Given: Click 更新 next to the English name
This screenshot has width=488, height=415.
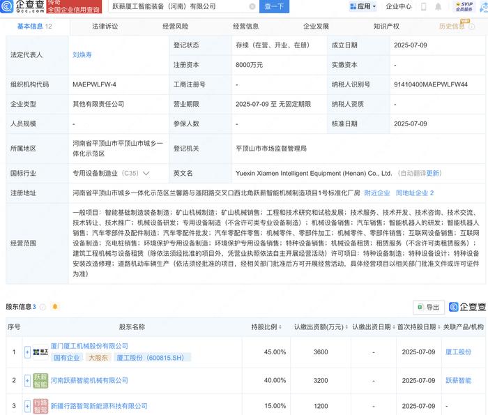Looking at the screenshot, I should coord(432,174).
